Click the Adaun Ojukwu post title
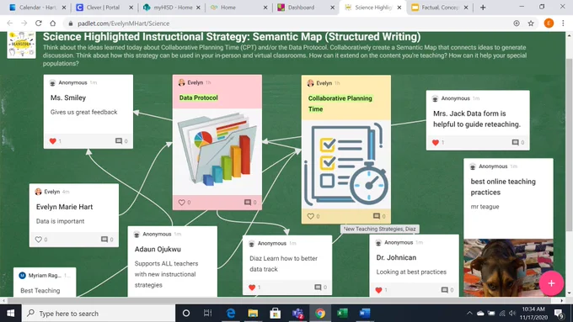This screenshot has width=573, height=322. point(158,250)
